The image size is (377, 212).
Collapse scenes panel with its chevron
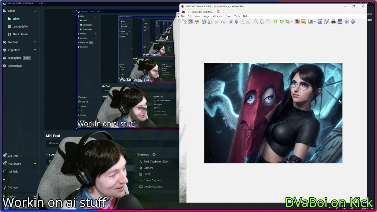click(47, 154)
